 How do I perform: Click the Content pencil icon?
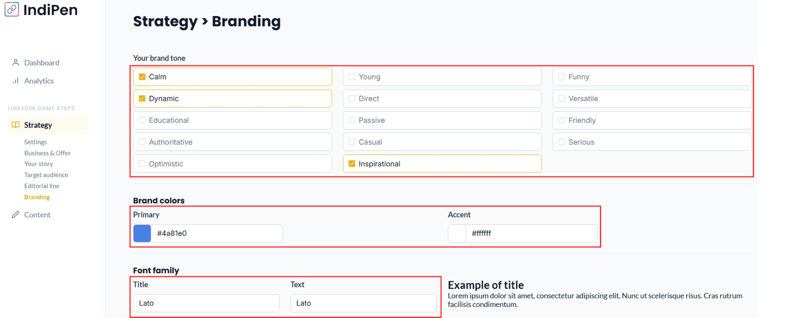[x=16, y=215]
